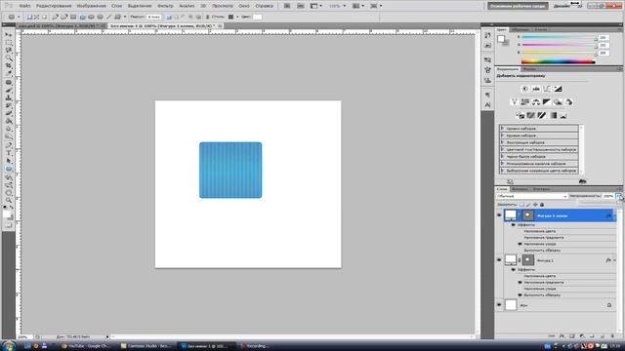Select the Crop tool
625x351 pixels.
(x=9, y=65)
